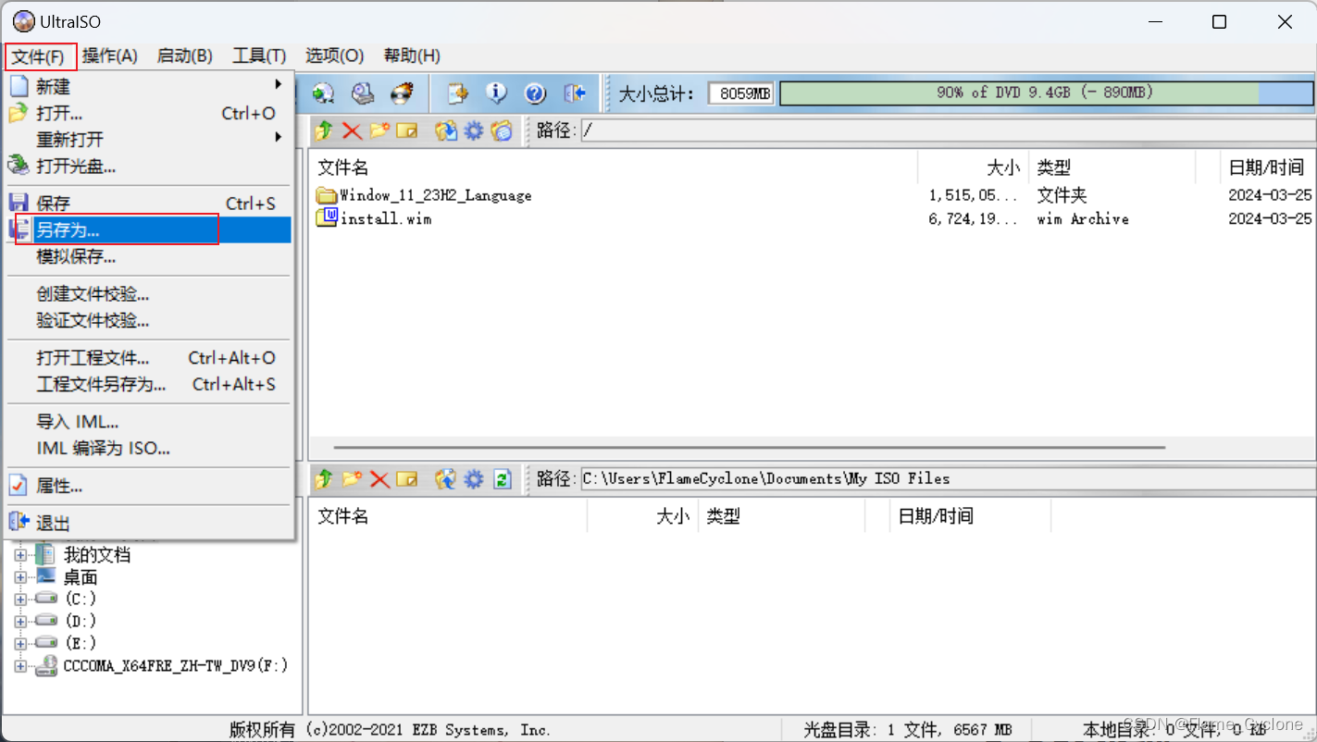The image size is (1317, 742).
Task: Click the gear icon in image pane toolbar
Action: coord(474,130)
